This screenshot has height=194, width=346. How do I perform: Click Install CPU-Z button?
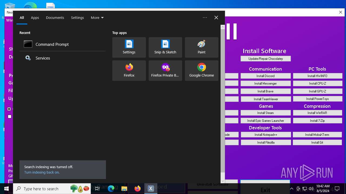click(x=317, y=84)
